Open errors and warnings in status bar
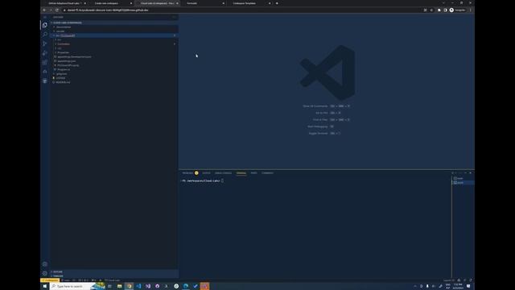Viewport: 515px width, 290px height. tap(83, 280)
